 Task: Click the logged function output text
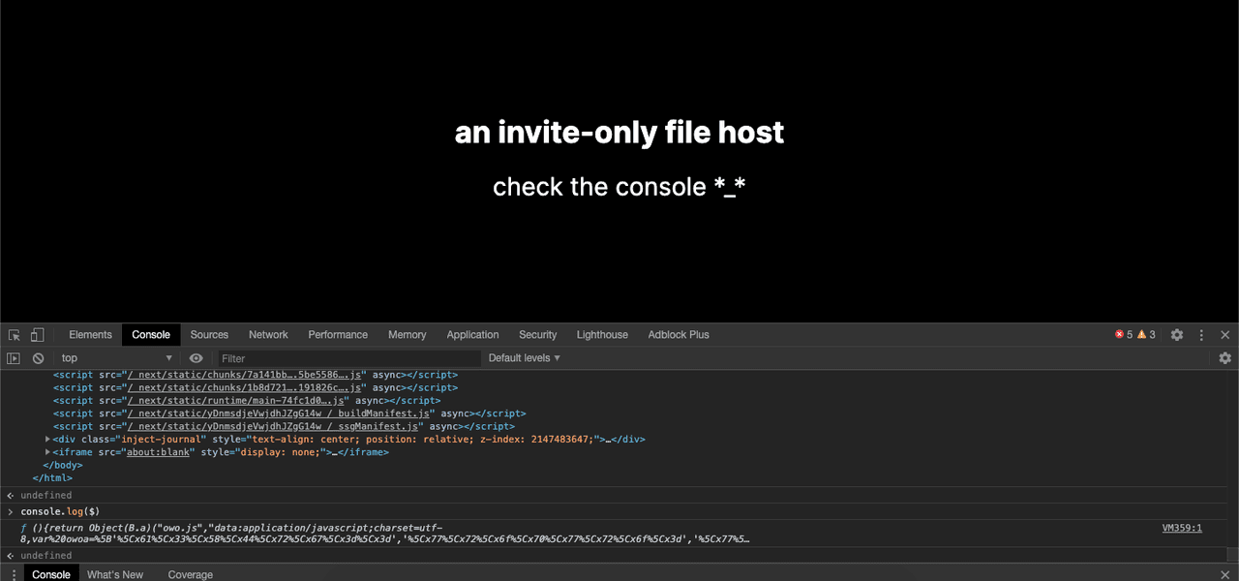385,534
